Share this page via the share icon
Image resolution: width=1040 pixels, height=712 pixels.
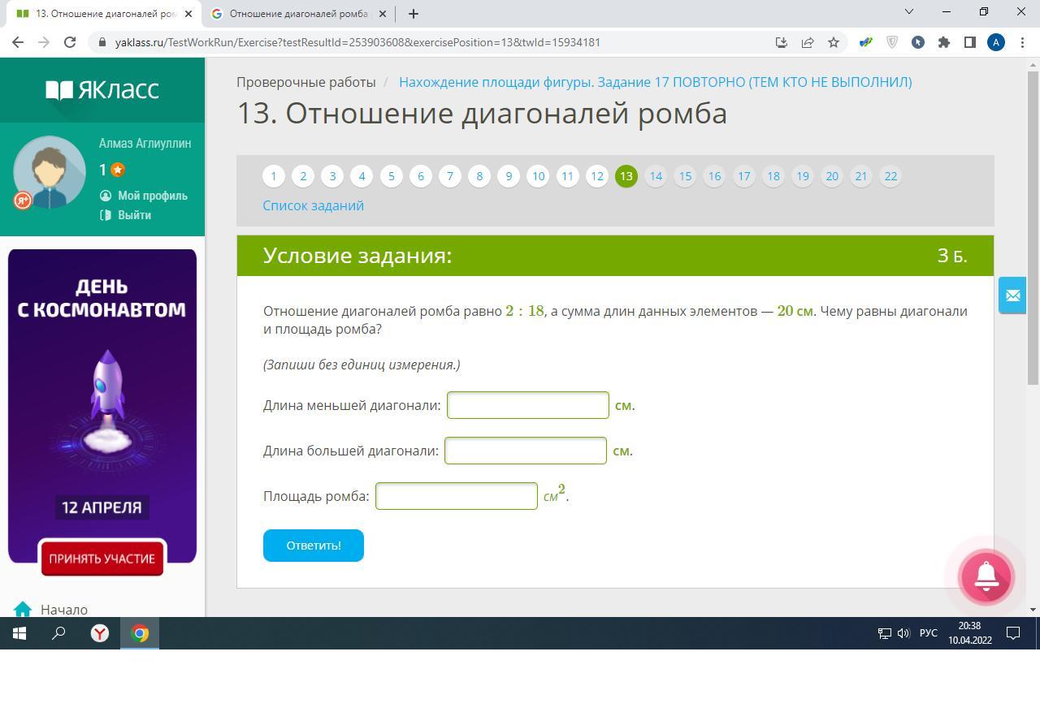[808, 42]
